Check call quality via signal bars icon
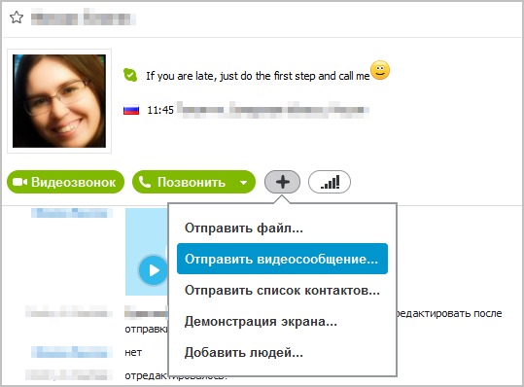 point(330,182)
